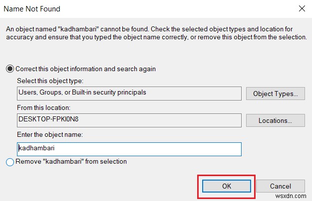The width and height of the screenshot is (312, 201).
Task: Click the Locations button
Action: pyautogui.click(x=275, y=120)
